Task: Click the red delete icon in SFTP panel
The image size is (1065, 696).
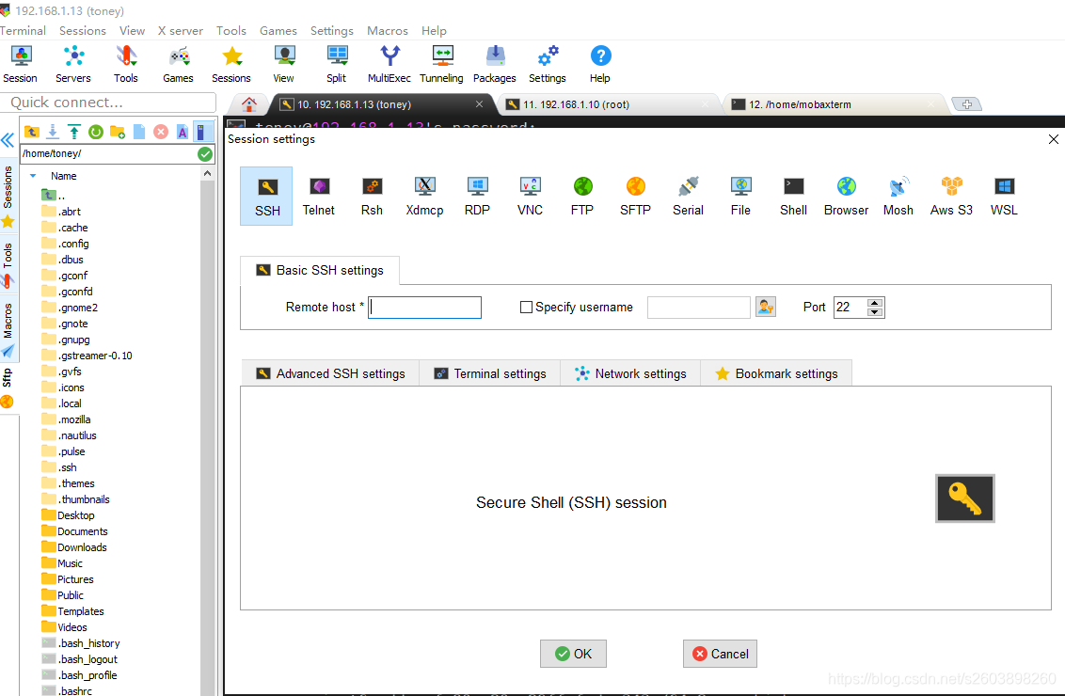Action: click(x=161, y=132)
